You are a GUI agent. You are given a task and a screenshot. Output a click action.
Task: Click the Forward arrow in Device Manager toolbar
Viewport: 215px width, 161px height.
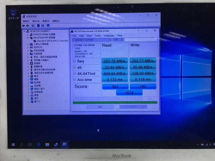click(27, 26)
